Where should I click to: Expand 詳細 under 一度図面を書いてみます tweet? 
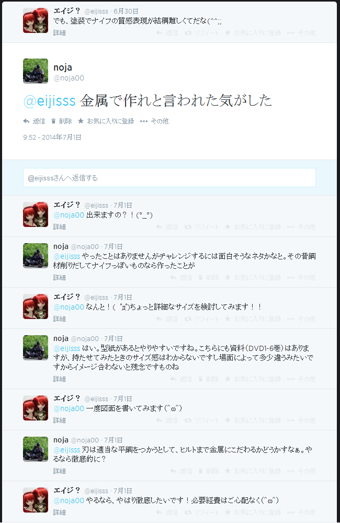click(x=60, y=420)
